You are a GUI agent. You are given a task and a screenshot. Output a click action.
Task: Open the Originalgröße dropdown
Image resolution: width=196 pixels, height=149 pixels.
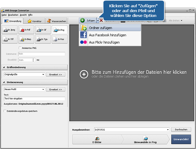24,74
